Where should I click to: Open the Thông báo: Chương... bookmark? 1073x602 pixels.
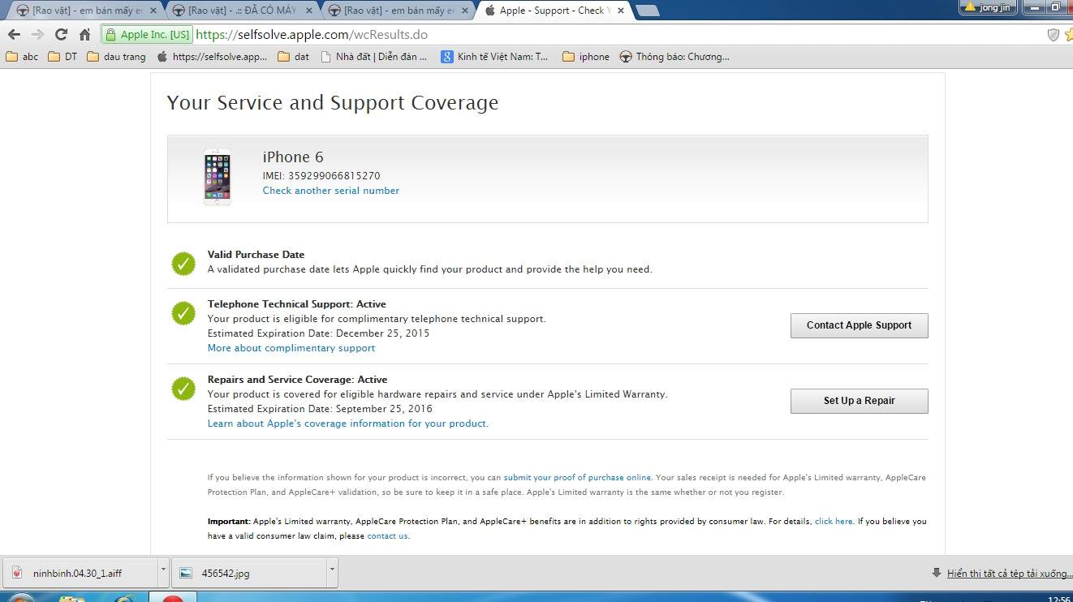click(674, 57)
